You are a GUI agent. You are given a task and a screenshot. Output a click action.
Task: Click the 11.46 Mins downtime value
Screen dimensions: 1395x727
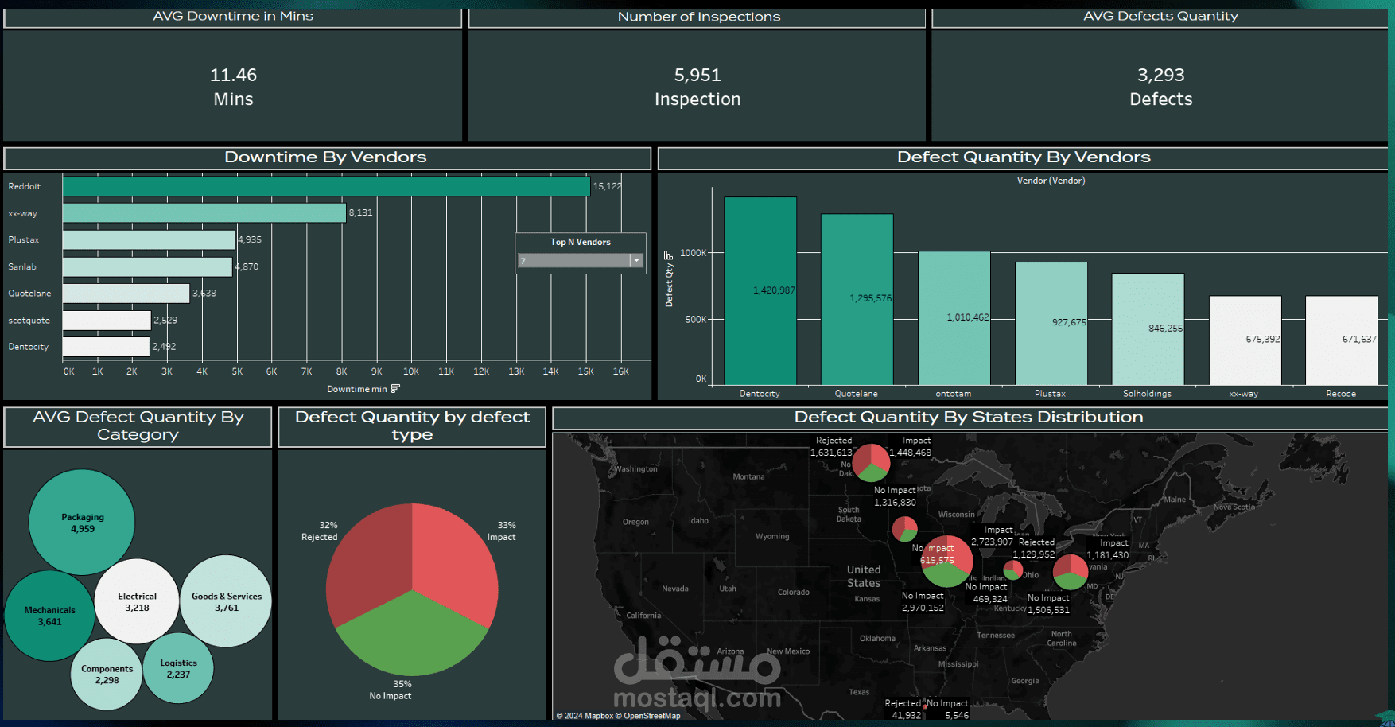[x=233, y=87]
